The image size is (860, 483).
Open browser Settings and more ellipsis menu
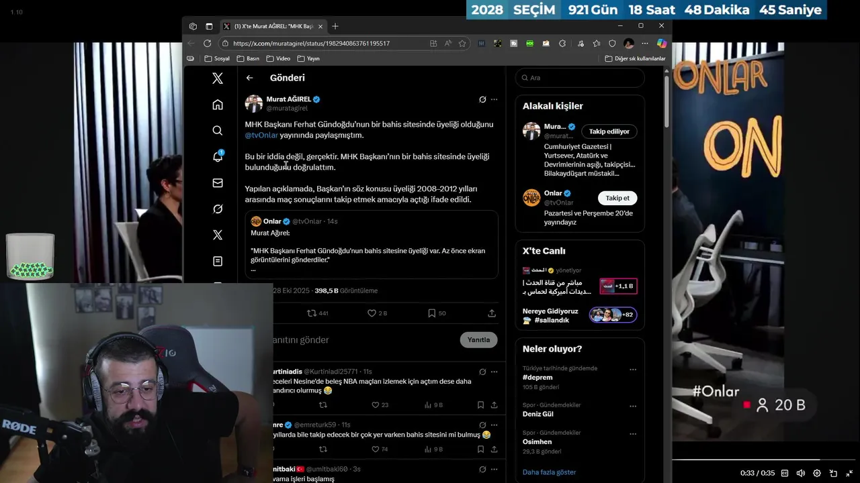pyautogui.click(x=645, y=44)
